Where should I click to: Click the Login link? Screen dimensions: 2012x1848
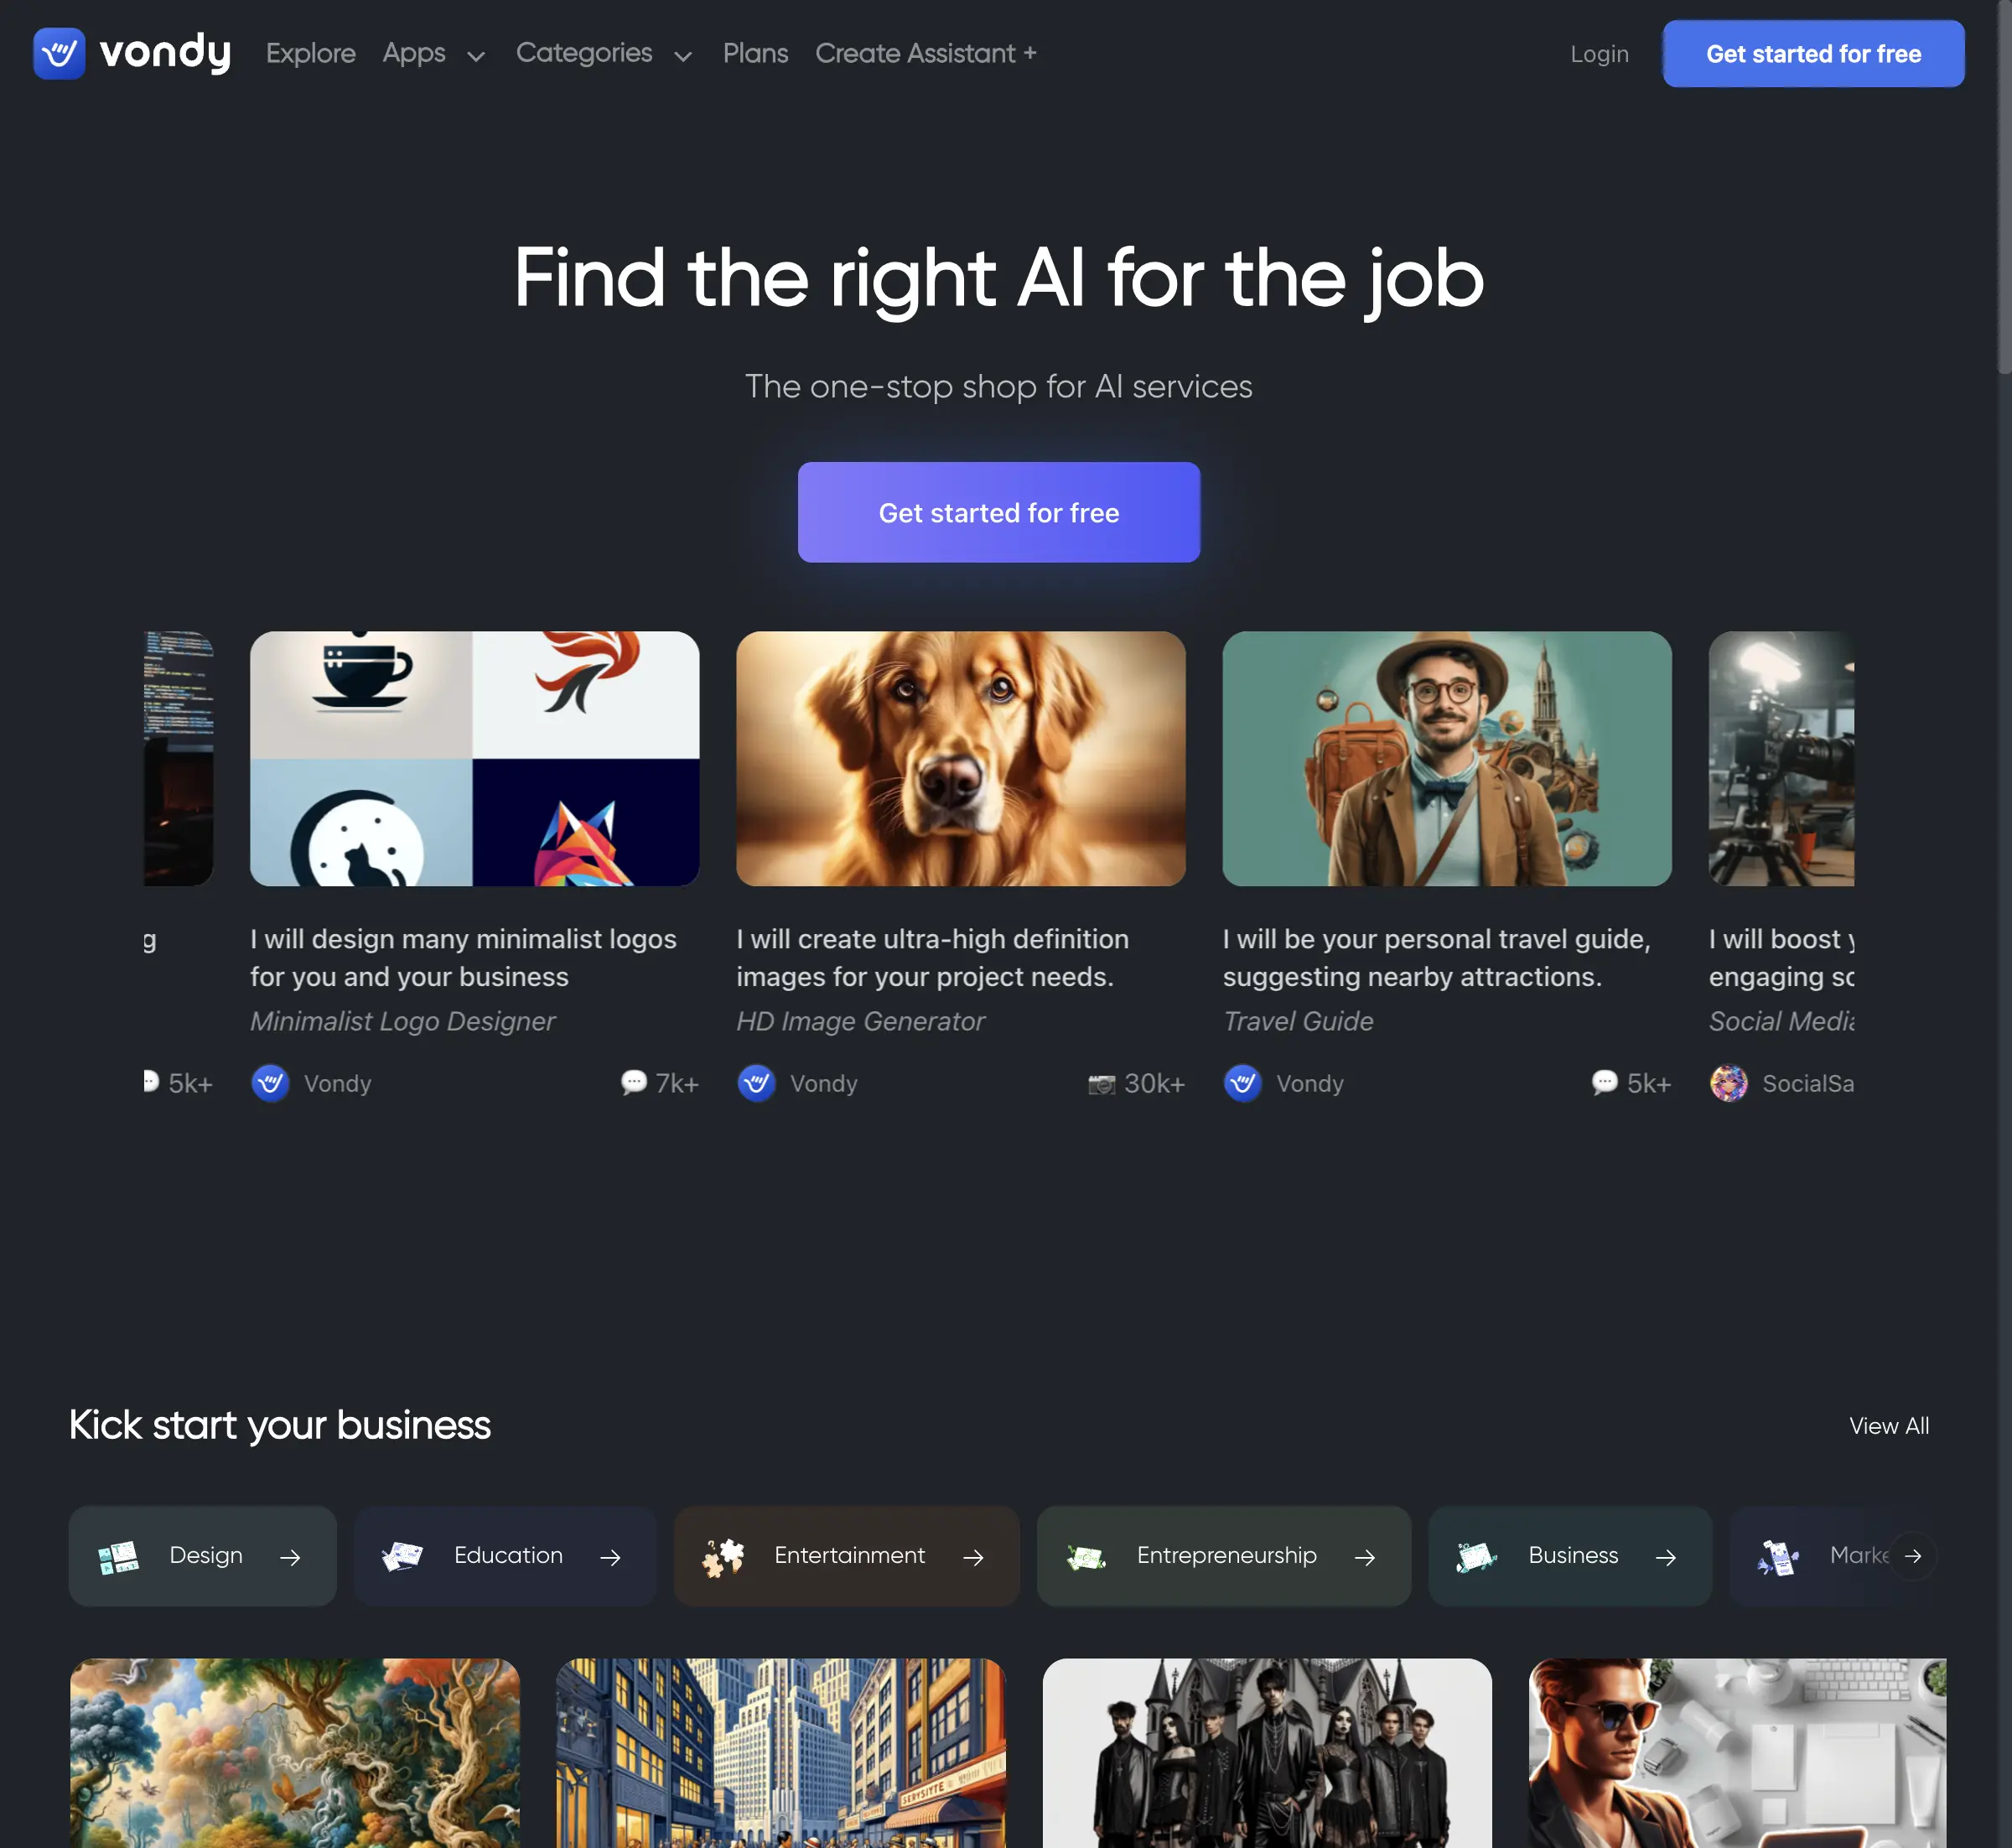pyautogui.click(x=1599, y=54)
